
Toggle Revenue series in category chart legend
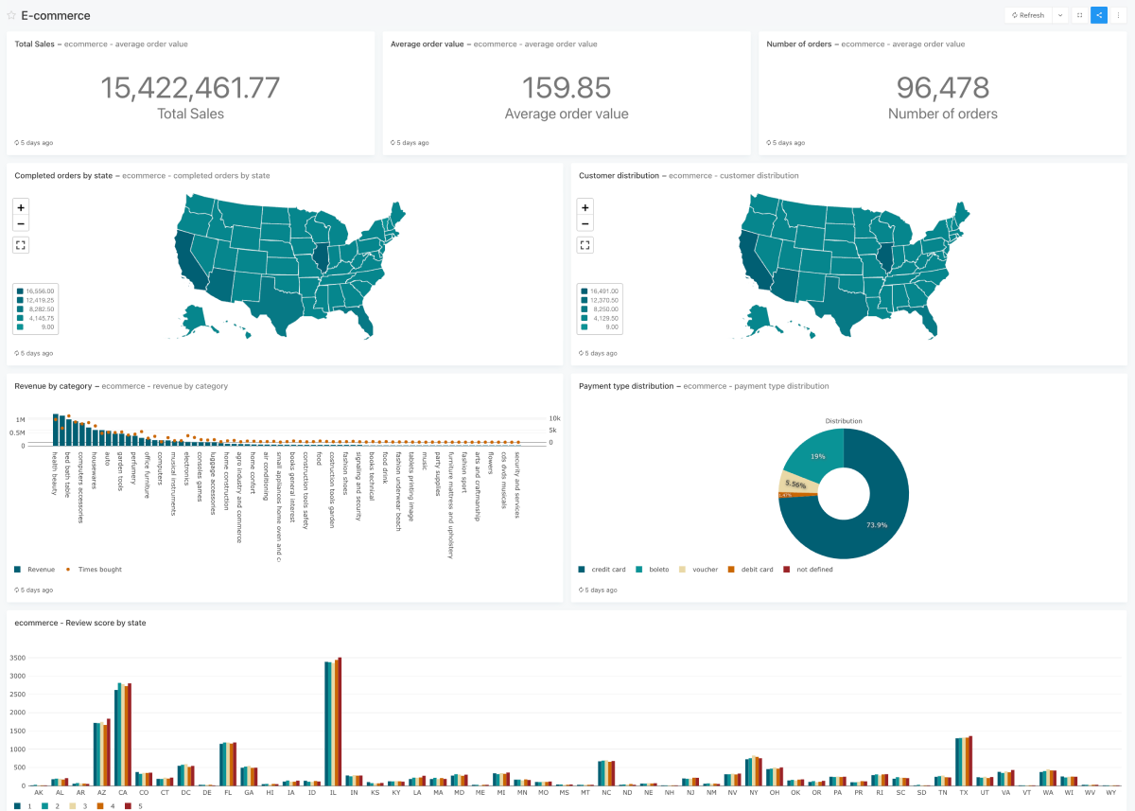pos(35,569)
